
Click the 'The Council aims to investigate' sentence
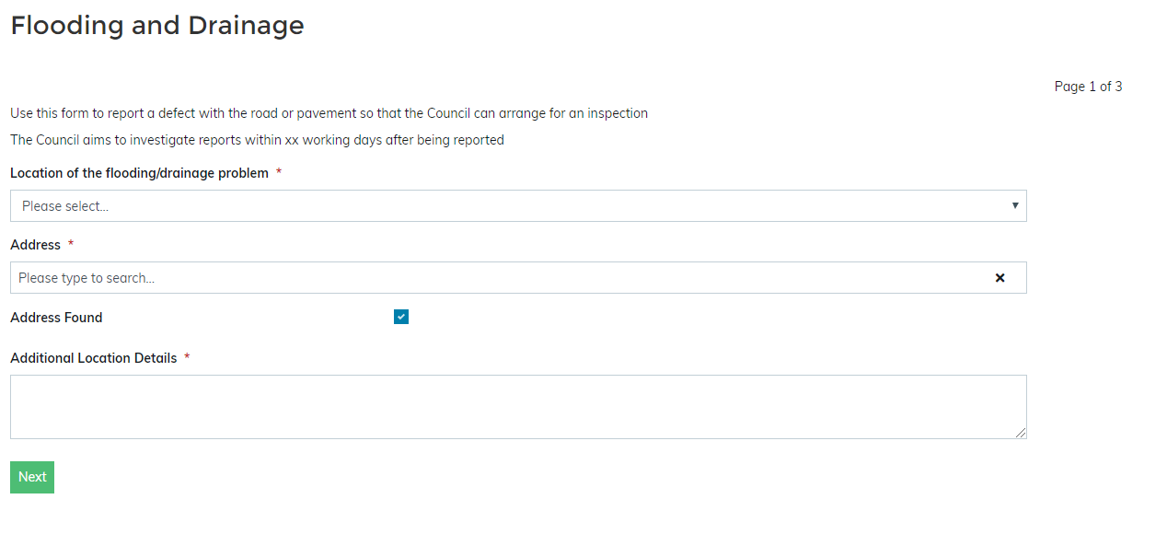coord(257,140)
